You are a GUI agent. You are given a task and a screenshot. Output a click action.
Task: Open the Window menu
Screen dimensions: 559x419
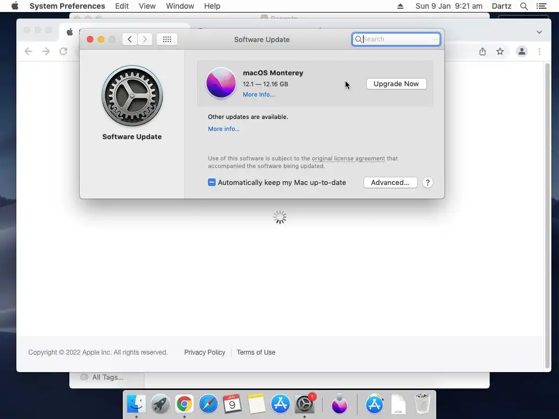[180, 6]
